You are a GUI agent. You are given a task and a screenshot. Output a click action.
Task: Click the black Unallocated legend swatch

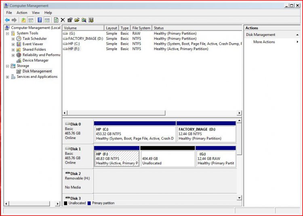click(x=65, y=203)
